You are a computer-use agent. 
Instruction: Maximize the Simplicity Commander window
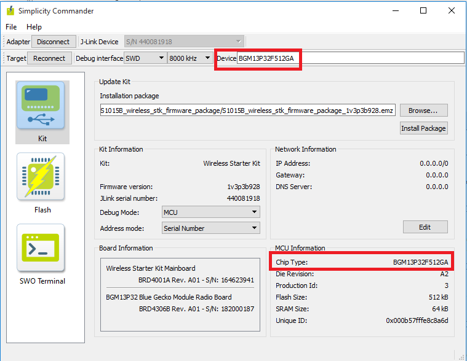point(423,10)
